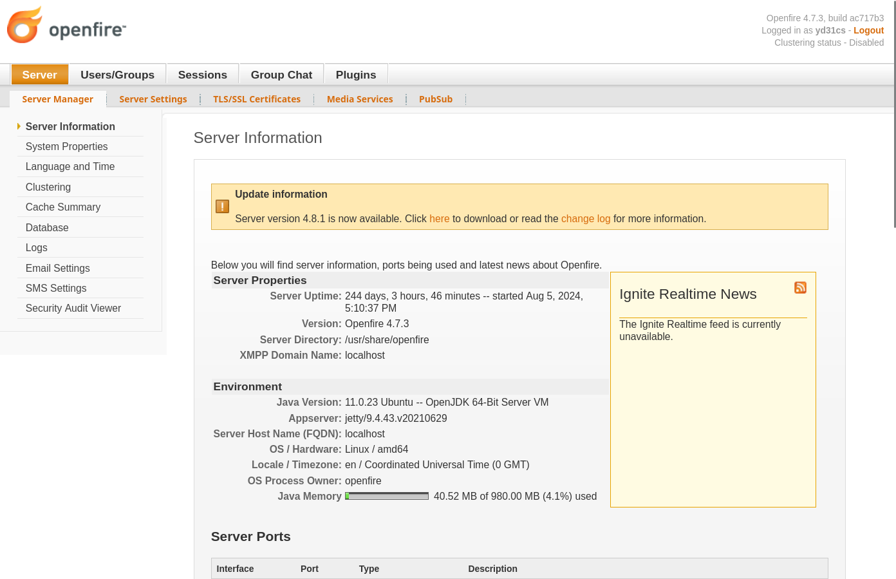
Task: Click the 'jetty/9.4.43.v20210629' appserver value
Action: click(396, 419)
